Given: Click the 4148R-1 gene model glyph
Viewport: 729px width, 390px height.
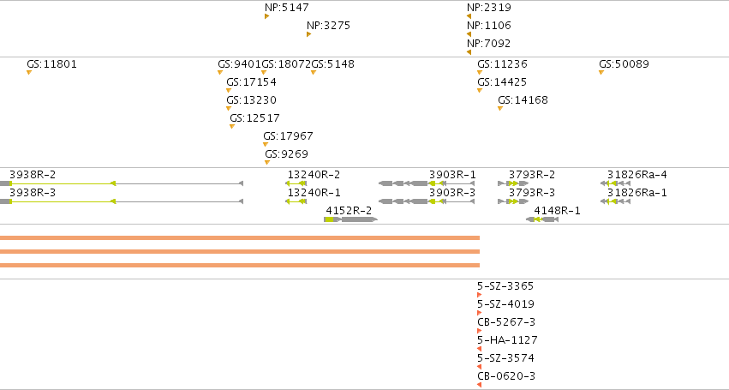Looking at the screenshot, I should click(542, 219).
